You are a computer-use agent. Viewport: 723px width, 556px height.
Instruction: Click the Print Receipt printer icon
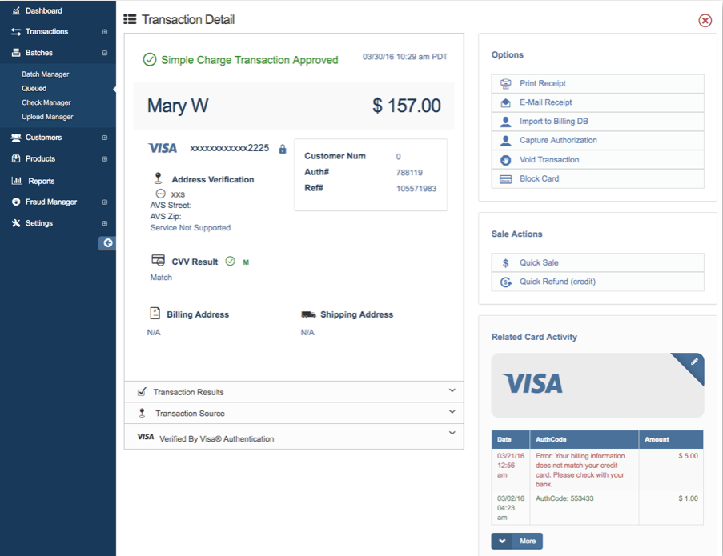pos(505,83)
